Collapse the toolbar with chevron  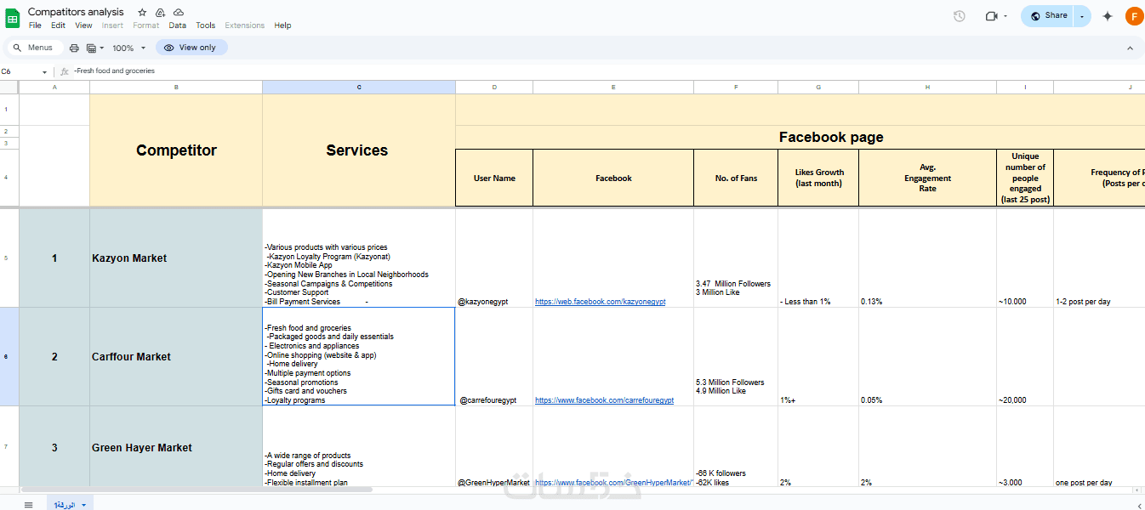click(x=1130, y=48)
